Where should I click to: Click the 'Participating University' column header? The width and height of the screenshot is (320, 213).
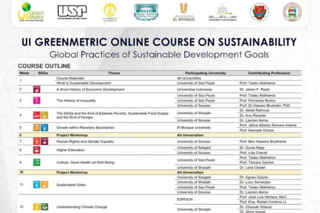tap(206, 73)
